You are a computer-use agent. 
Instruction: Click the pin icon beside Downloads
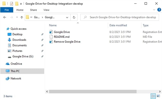(42, 40)
